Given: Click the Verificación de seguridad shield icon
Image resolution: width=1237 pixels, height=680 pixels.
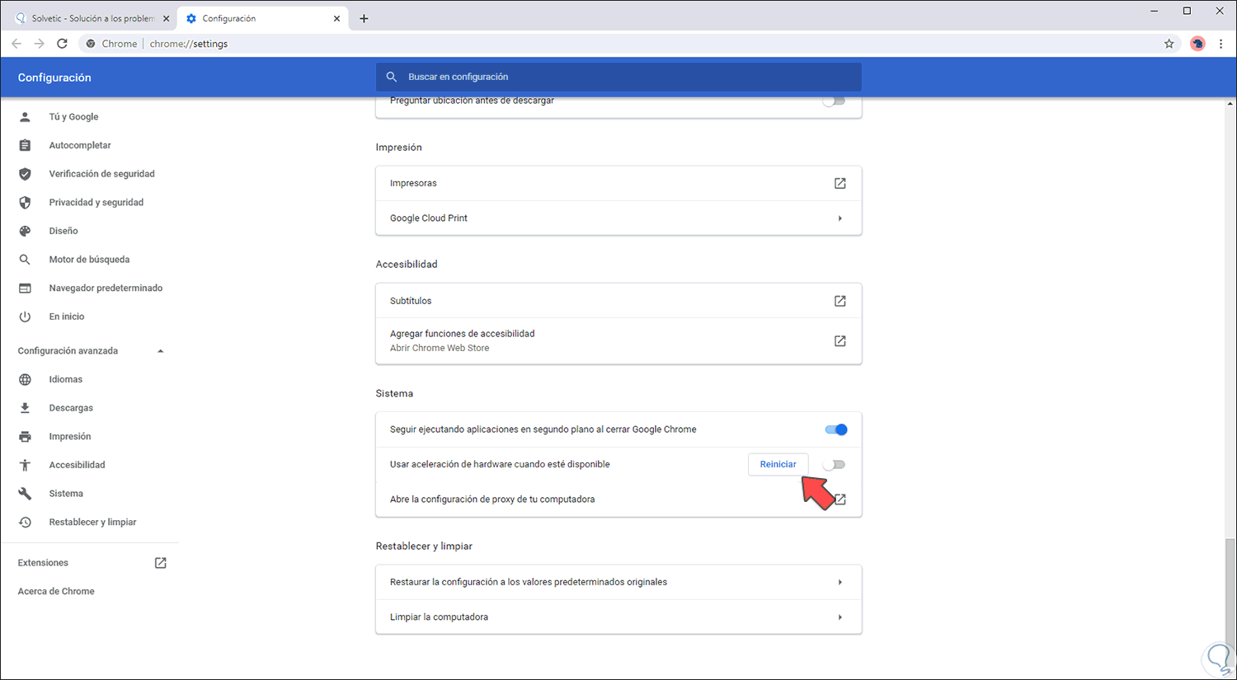Looking at the screenshot, I should coord(25,174).
